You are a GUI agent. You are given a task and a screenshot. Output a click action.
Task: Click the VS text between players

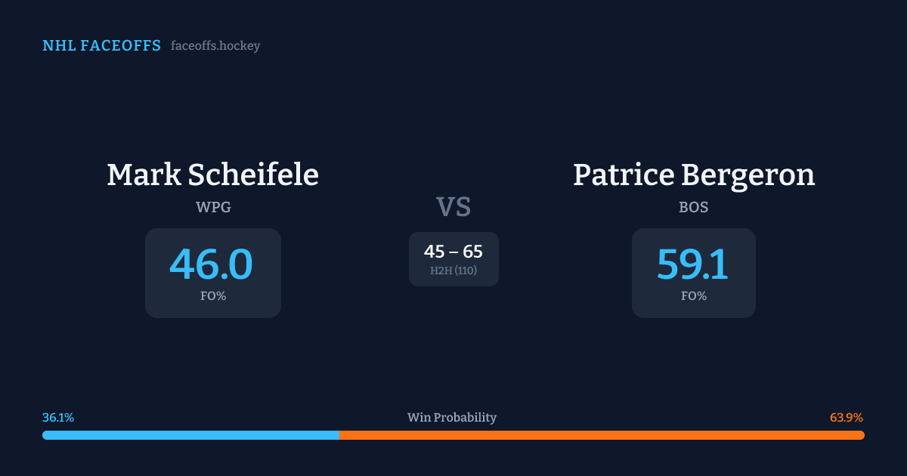coord(453,206)
